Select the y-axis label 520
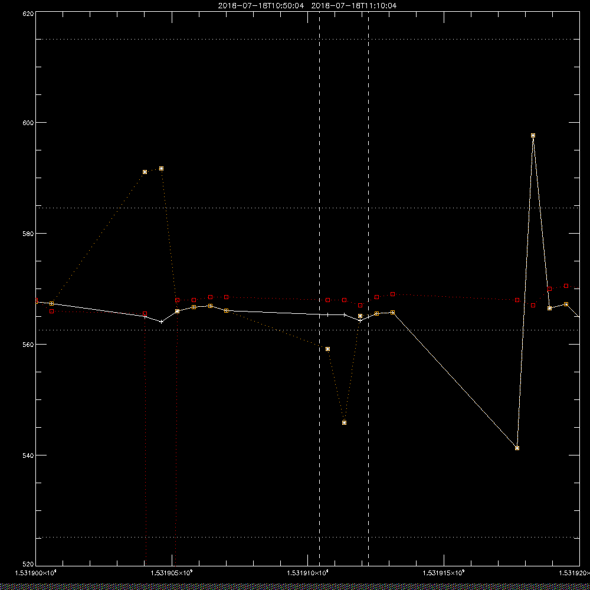This screenshot has height=590, width=590. (x=28, y=565)
